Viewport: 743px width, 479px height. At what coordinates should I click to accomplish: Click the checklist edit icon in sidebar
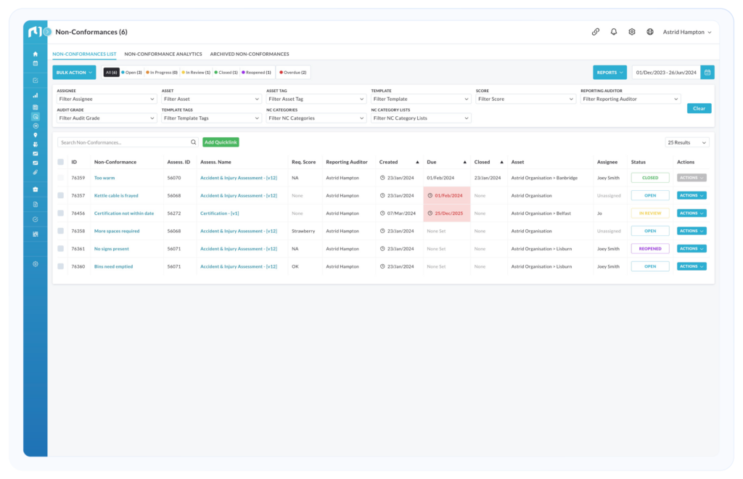pyautogui.click(x=36, y=81)
